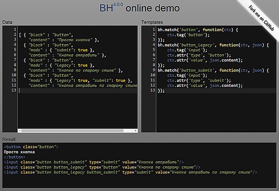
Task: Click Data line 11 with legacy and submit mods
Action: coord(80,80)
